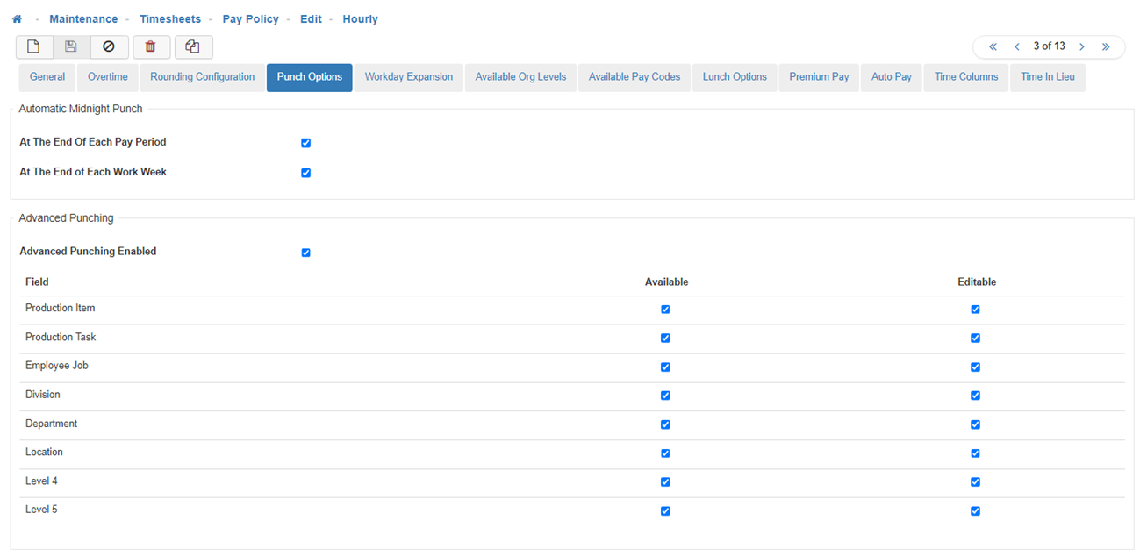1140x556 pixels.
Task: Click the Timesheets breadcrumb link
Action: (169, 19)
